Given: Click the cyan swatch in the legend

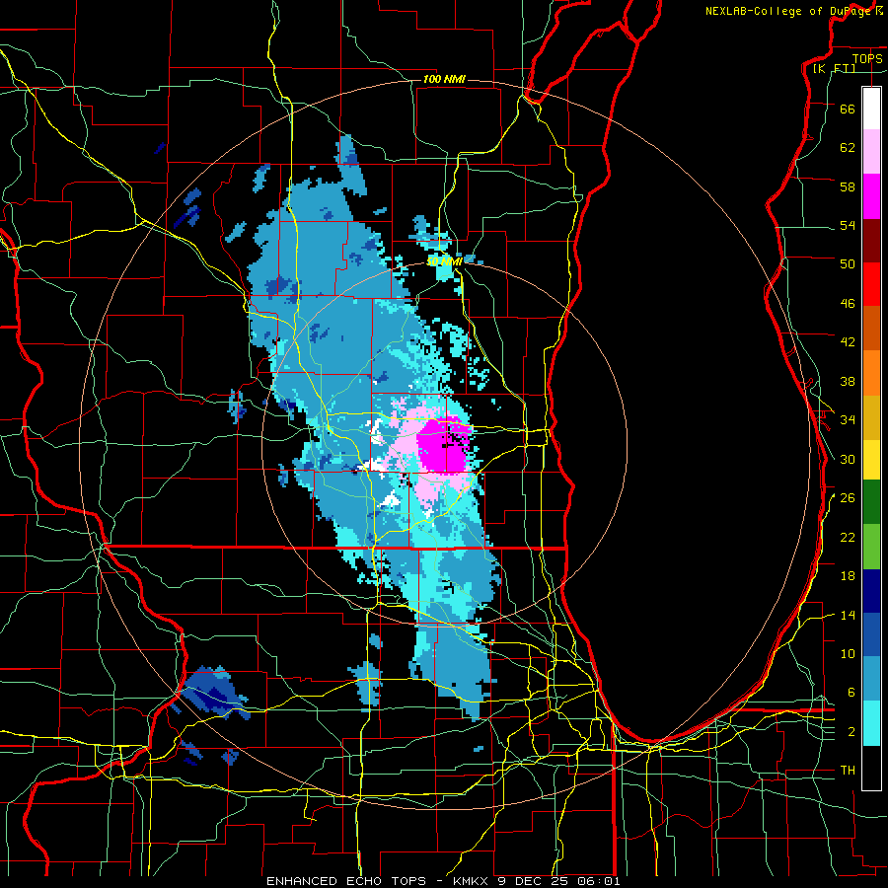Looking at the screenshot, I should 871,723.
